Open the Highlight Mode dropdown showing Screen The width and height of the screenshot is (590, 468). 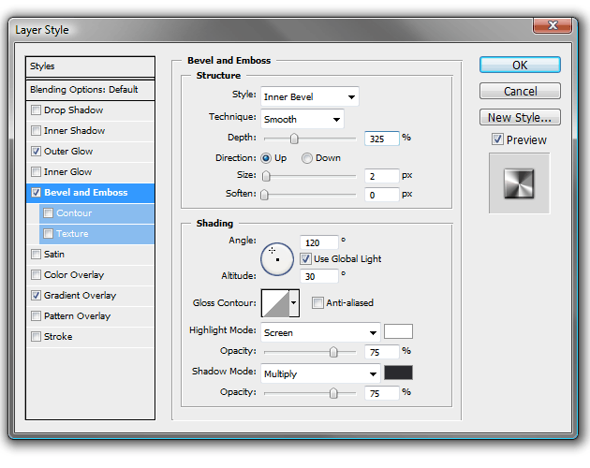(320, 332)
